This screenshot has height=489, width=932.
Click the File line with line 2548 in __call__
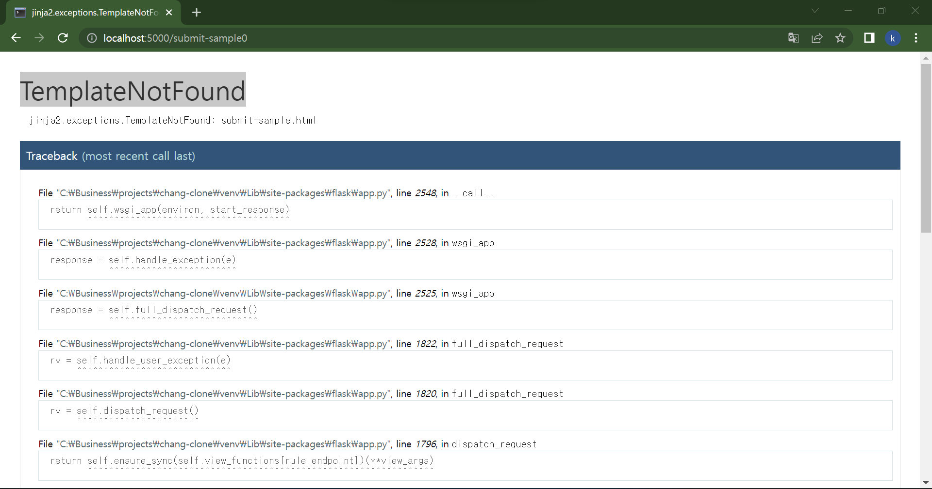(266, 193)
